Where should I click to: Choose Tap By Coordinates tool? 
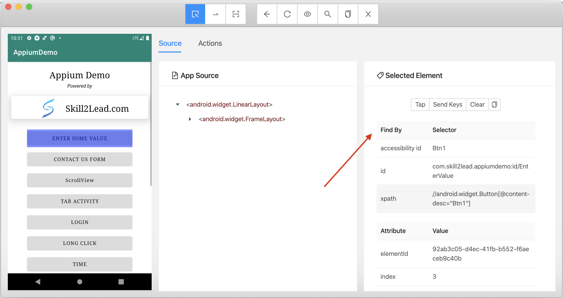coord(236,14)
